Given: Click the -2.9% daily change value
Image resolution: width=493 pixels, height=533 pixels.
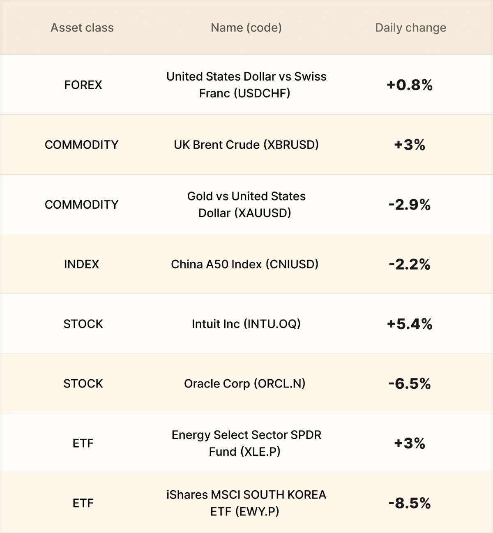Looking at the screenshot, I should (x=410, y=204).
